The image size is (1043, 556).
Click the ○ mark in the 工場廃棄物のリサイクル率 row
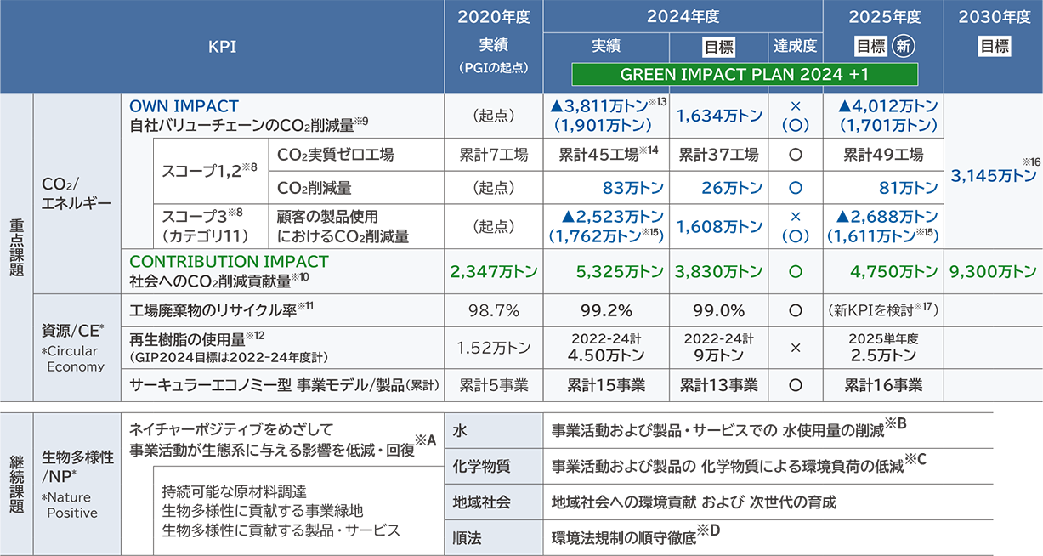[x=796, y=311]
